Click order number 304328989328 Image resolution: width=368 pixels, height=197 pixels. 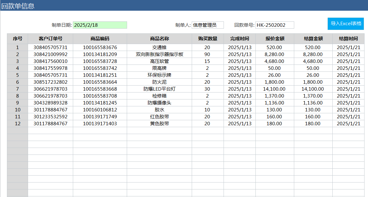(50, 103)
